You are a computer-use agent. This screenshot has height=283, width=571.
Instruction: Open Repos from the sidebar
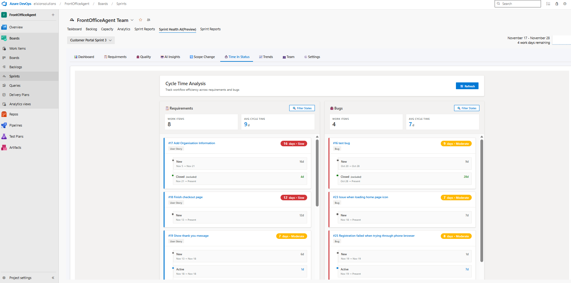click(x=14, y=114)
